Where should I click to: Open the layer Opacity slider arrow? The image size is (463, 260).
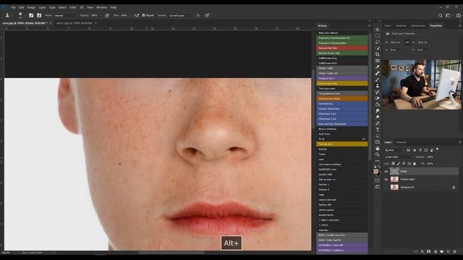point(436,157)
